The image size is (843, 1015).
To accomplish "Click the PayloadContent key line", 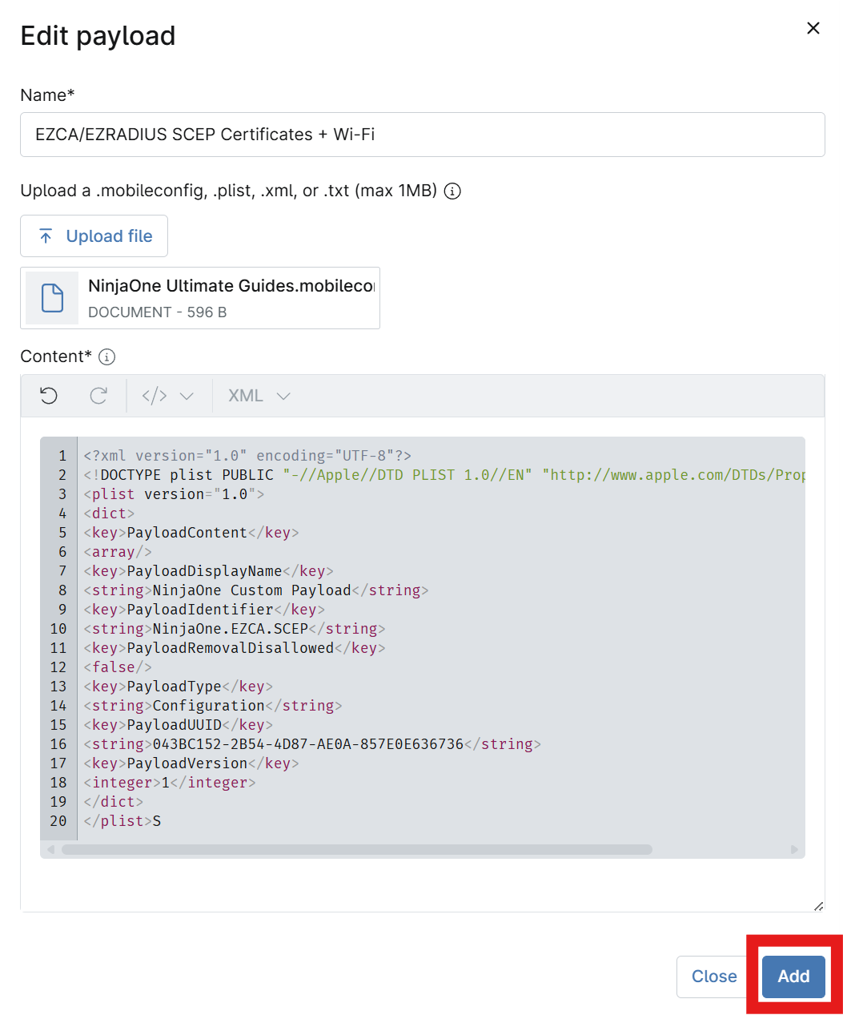I will point(191,533).
